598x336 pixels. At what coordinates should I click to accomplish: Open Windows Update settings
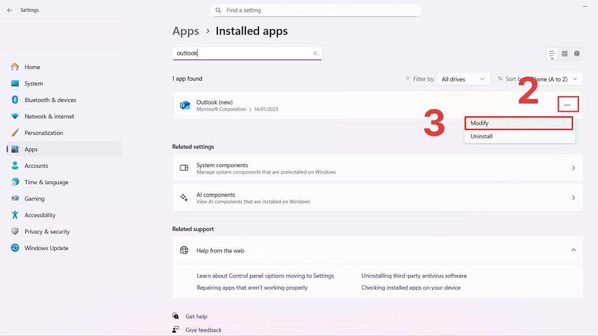46,248
